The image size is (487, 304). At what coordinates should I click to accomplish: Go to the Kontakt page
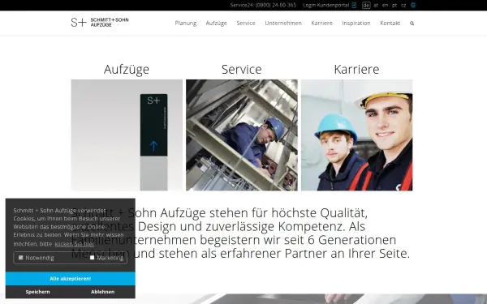click(x=390, y=24)
